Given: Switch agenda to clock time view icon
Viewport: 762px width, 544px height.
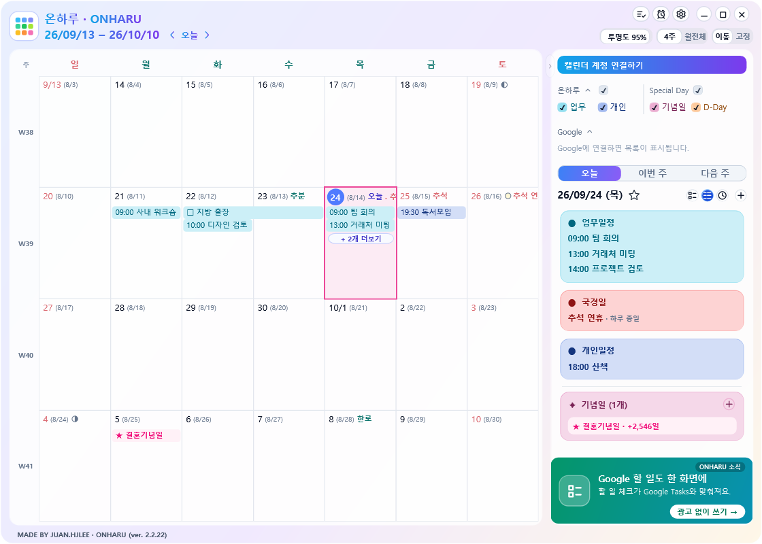Looking at the screenshot, I should 723,195.
